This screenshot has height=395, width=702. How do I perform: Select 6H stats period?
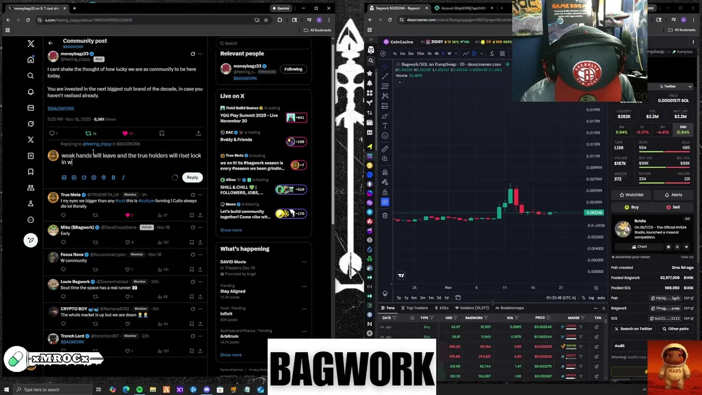click(x=663, y=129)
